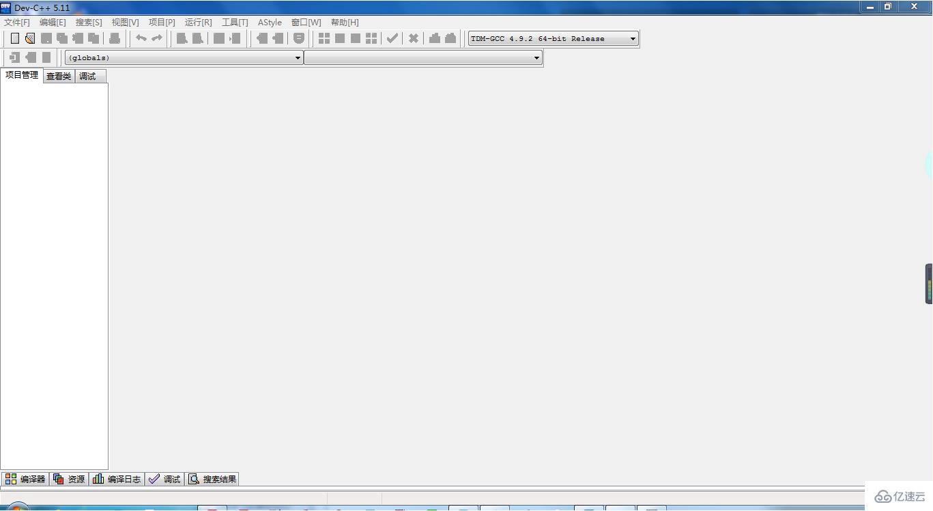The image size is (933, 511).
Task: Click the Delete Profiling Information icon
Action: 450,38
